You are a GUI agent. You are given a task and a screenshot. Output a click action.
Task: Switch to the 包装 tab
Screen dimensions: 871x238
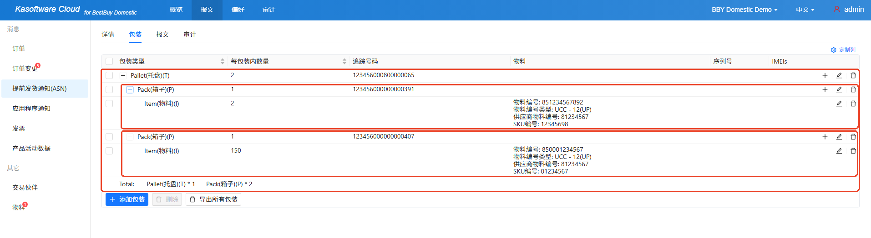(135, 35)
